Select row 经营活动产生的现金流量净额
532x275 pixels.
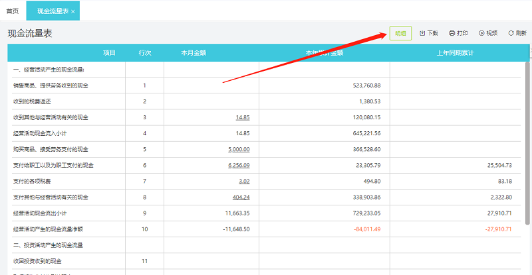267,229
